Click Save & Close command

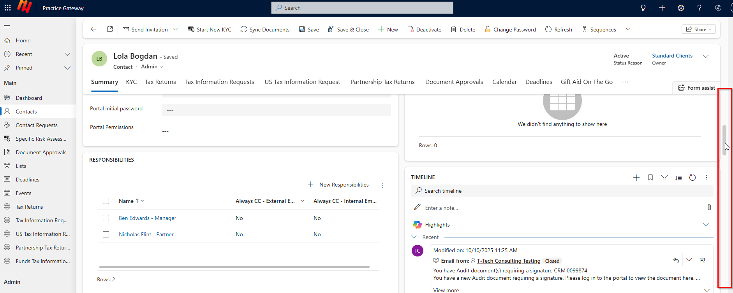coord(348,30)
